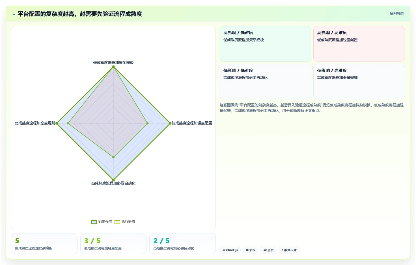The width and height of the screenshot is (416, 265).
Task: Click radar axis label 高成熟度流程加必要自动化
Action: coord(113,183)
